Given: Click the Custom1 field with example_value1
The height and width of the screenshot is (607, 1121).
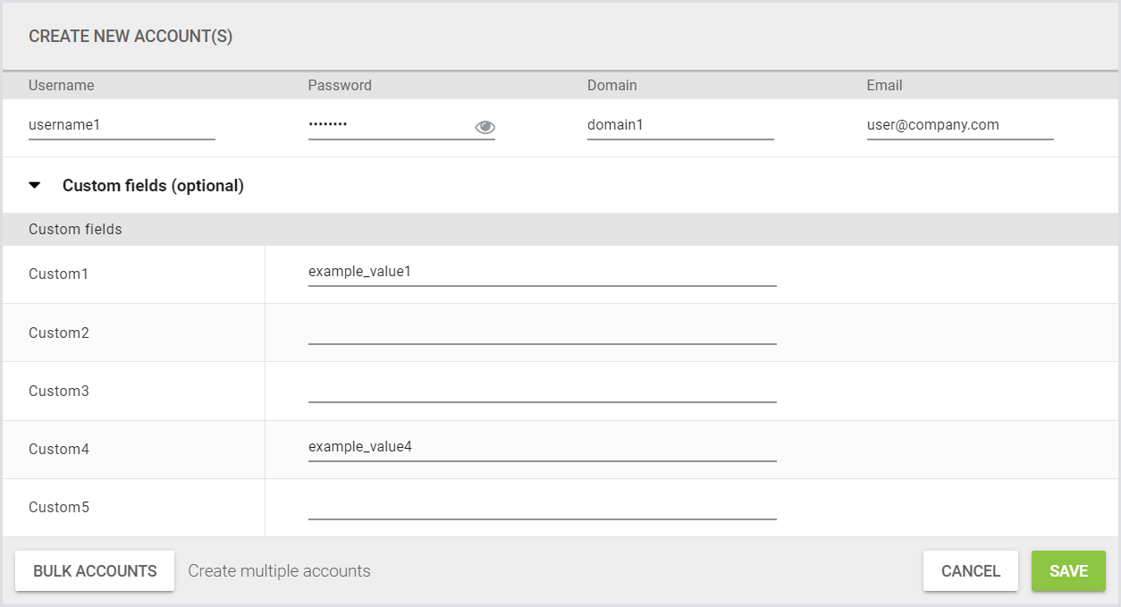Looking at the screenshot, I should coord(542,271).
